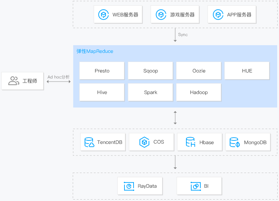Click the BI text label

pos(206,186)
